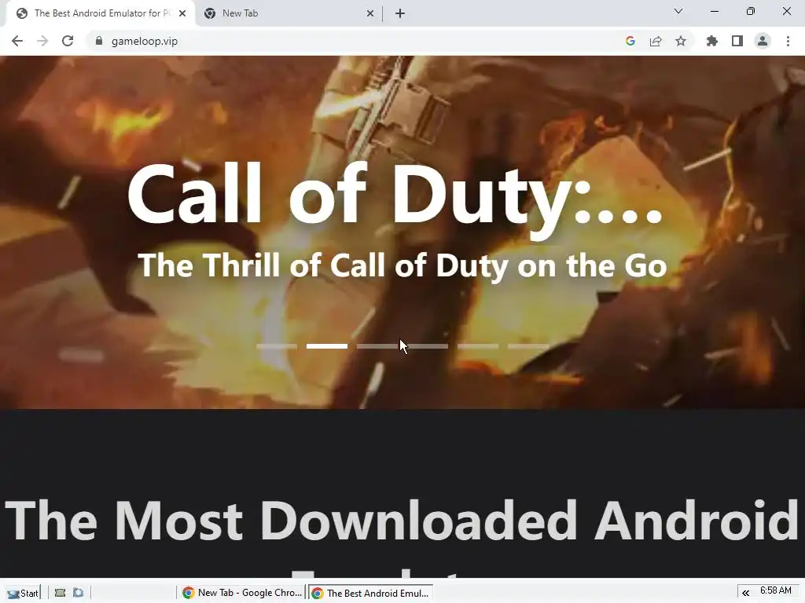Reload the gameloop.vip page

[x=68, y=41]
